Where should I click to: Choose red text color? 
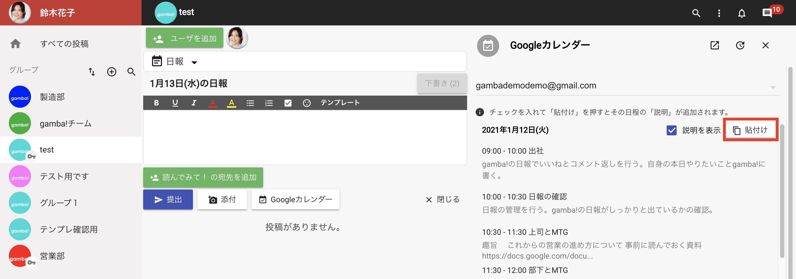(x=213, y=103)
